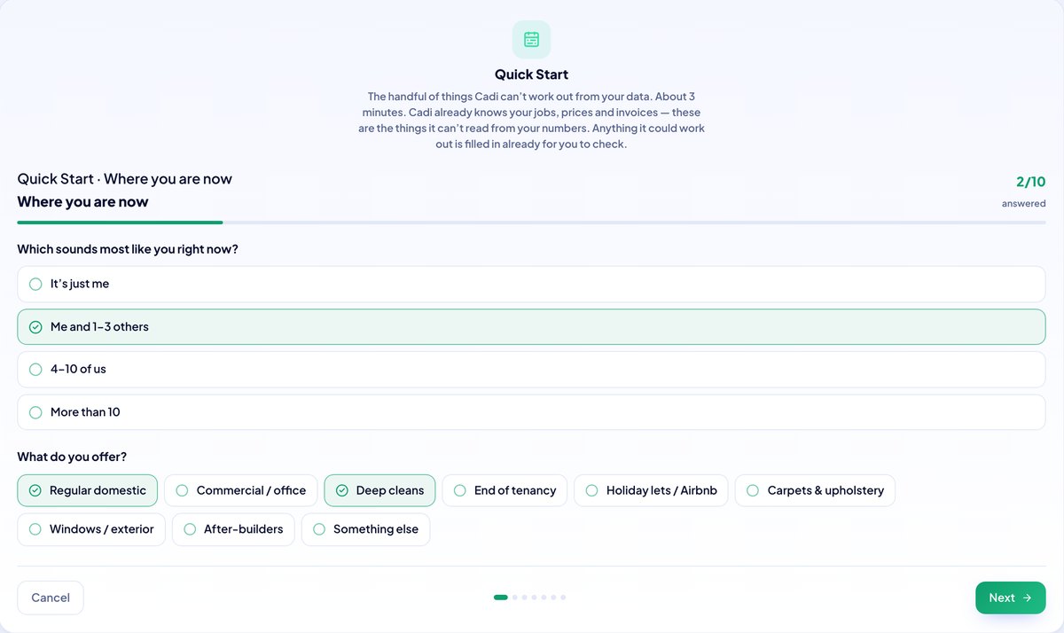This screenshot has width=1064, height=633.
Task: Tick the Commercial / office service chip
Action: click(241, 490)
